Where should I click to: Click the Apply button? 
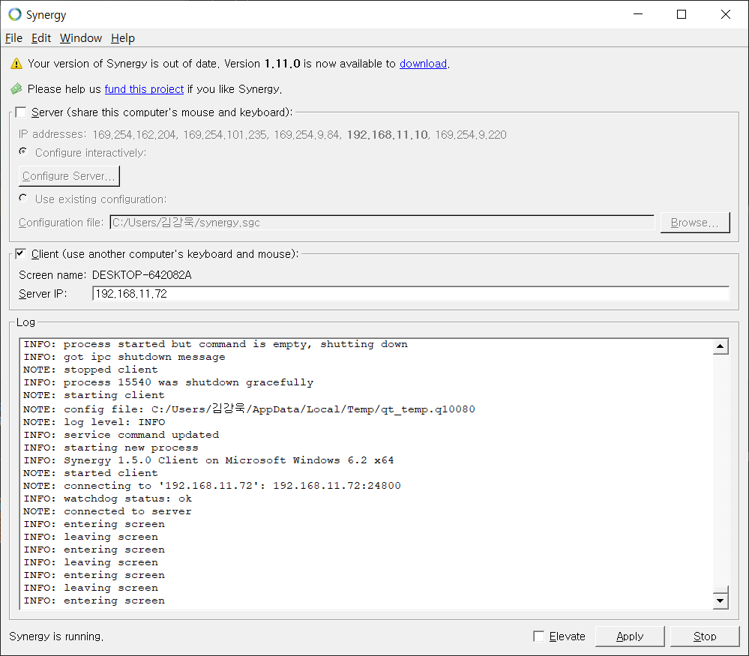click(630, 637)
